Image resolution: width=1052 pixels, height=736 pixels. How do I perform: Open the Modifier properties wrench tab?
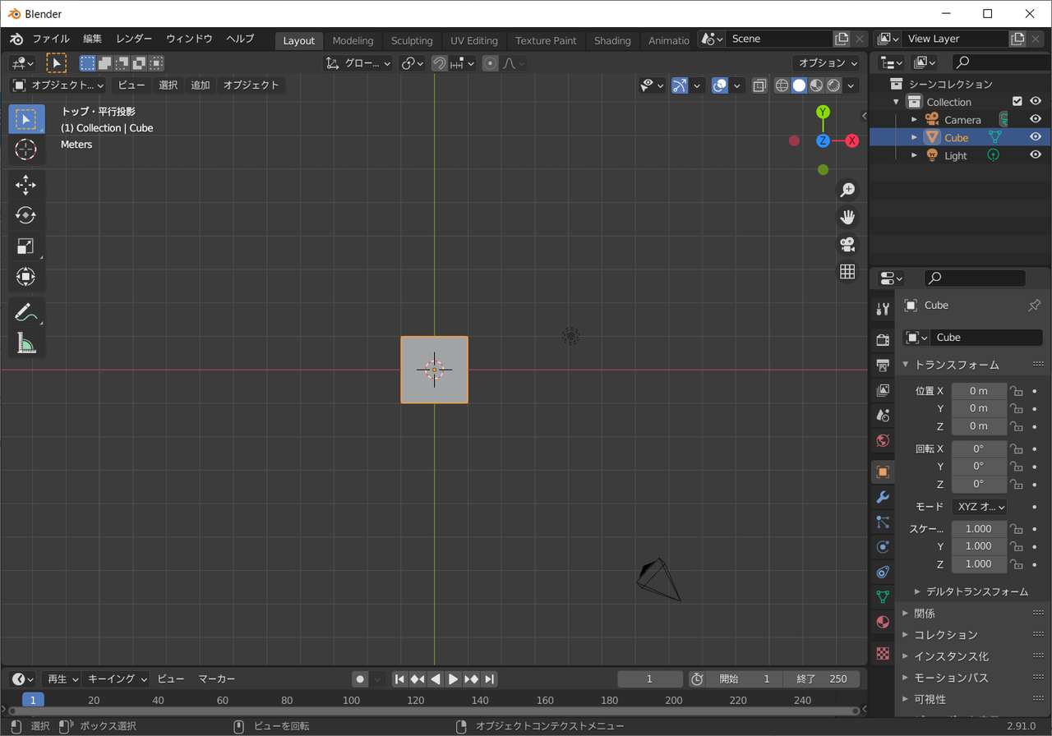[x=883, y=497]
